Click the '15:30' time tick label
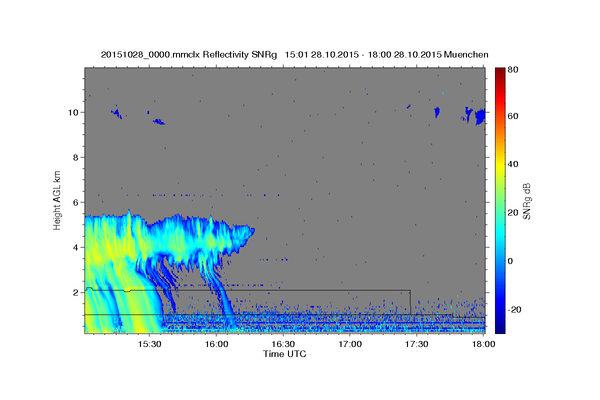600x400 pixels. point(149,344)
